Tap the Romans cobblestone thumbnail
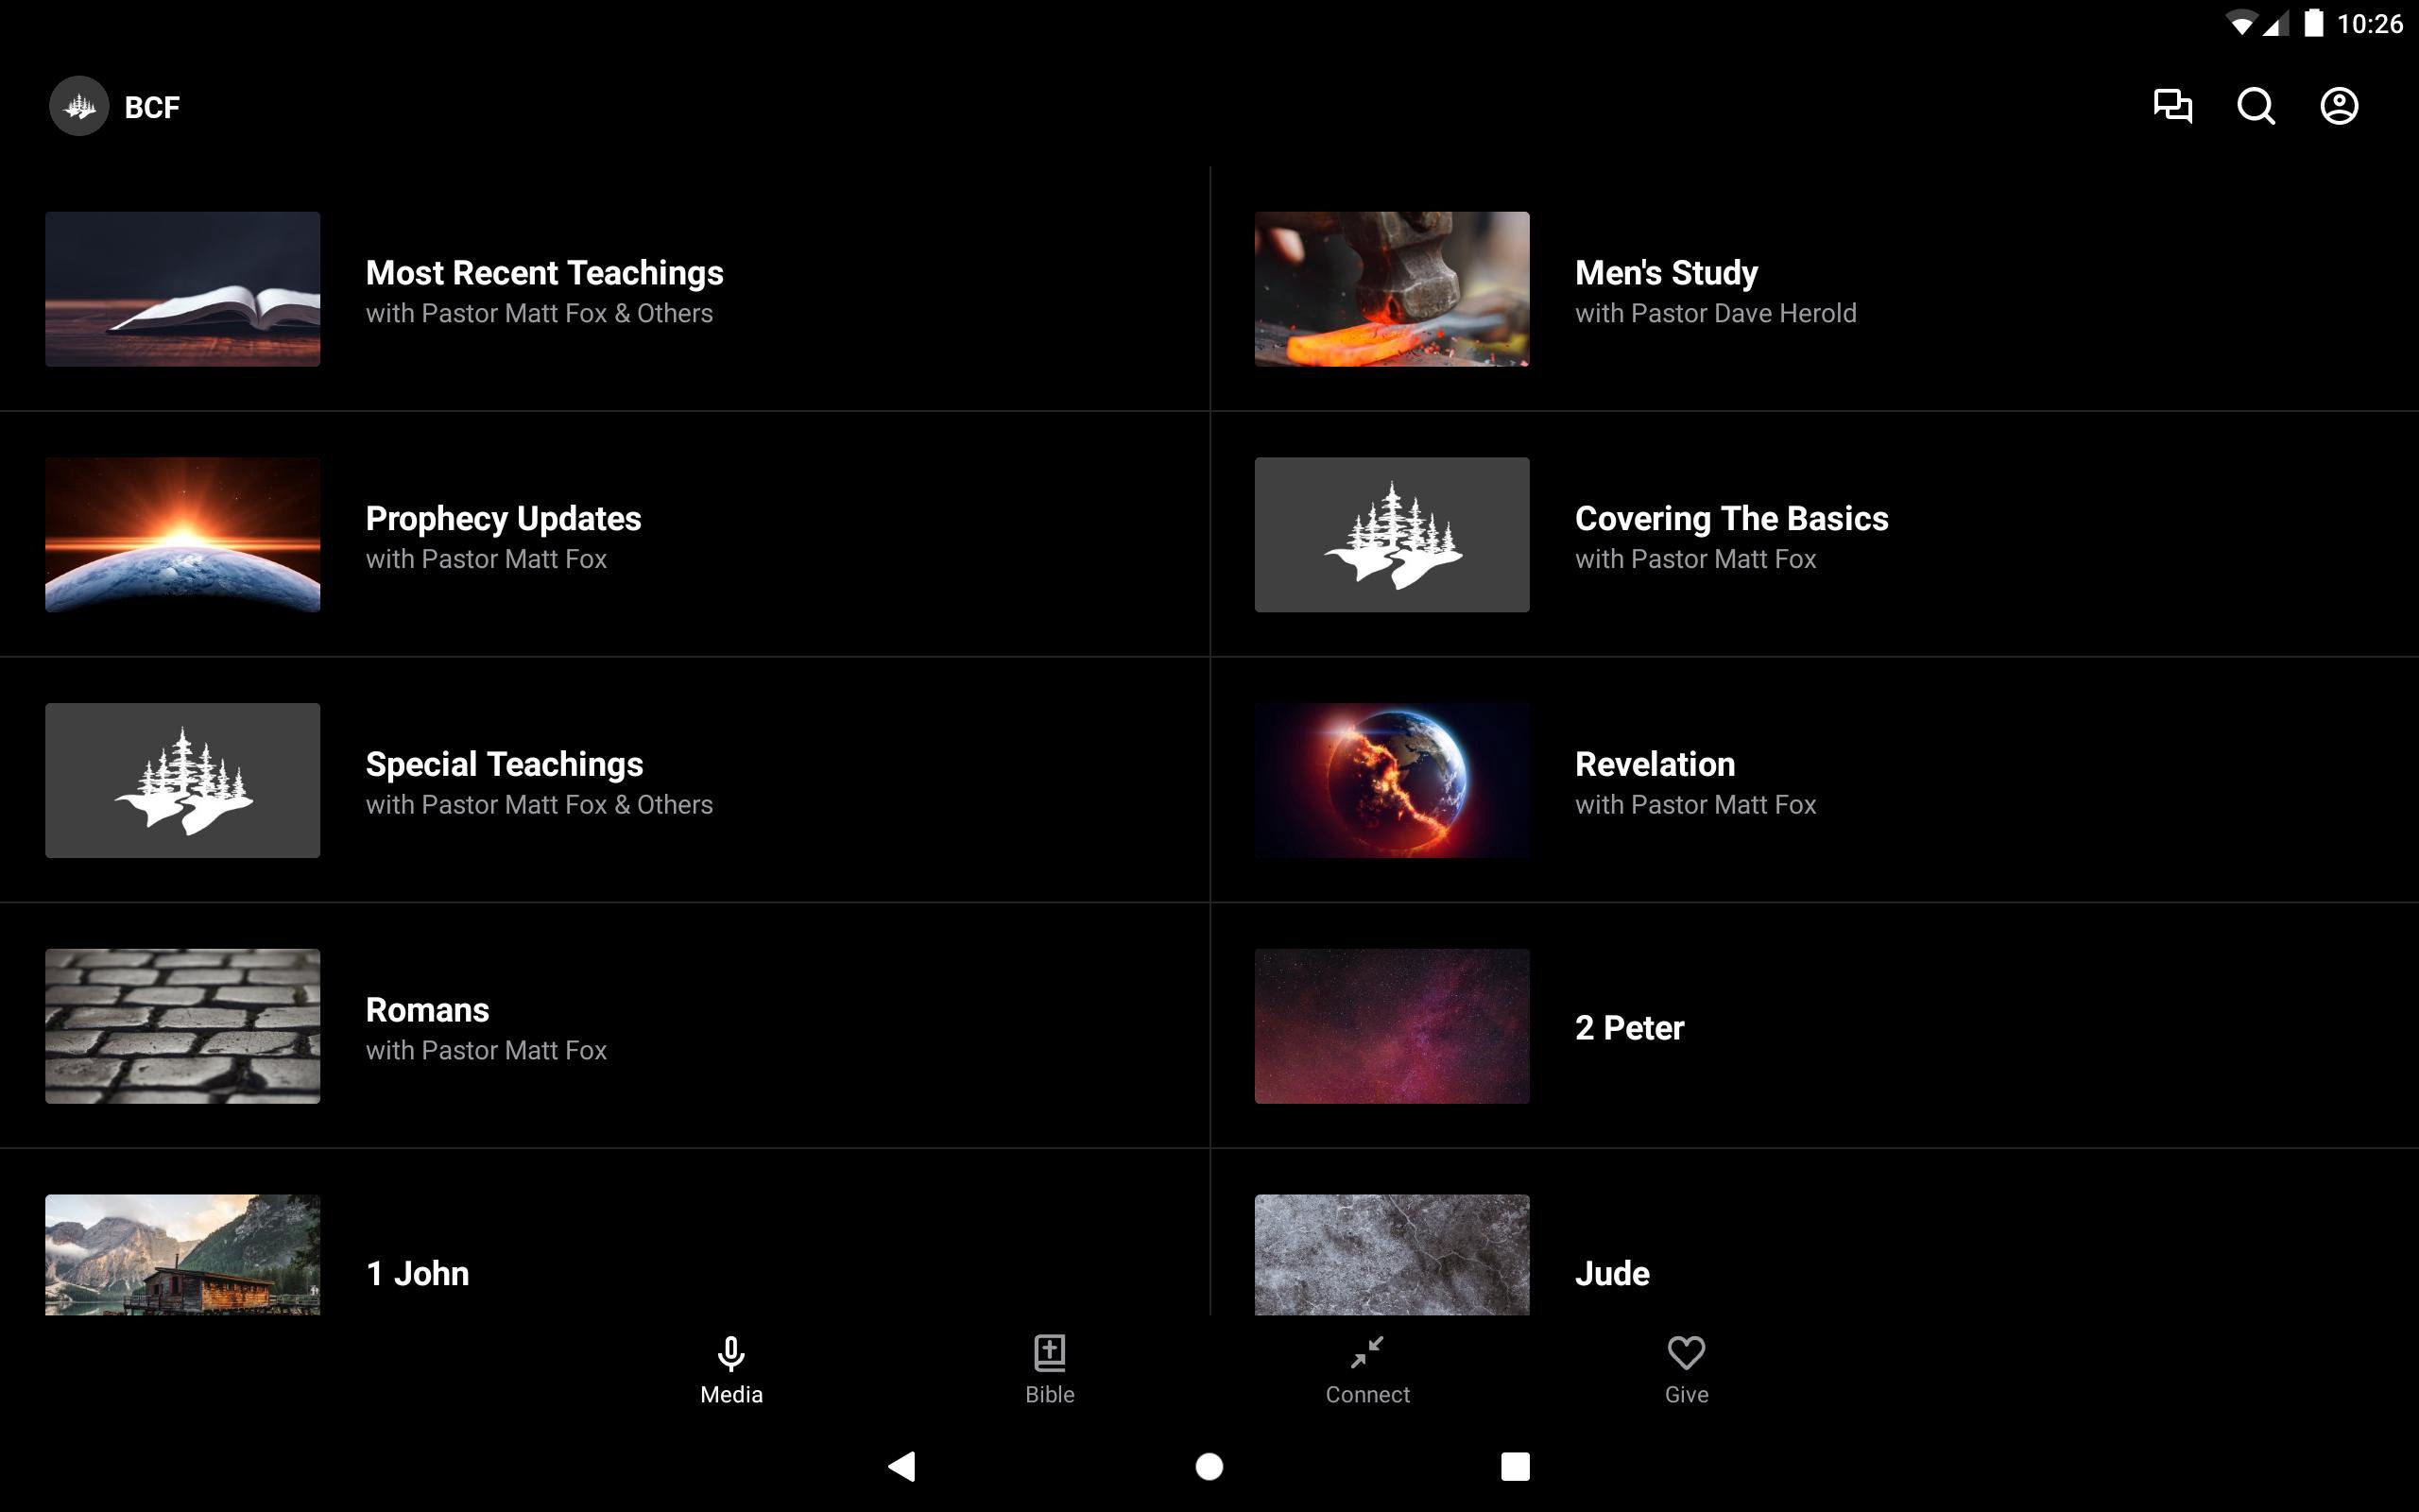This screenshot has height=1512, width=2419. pos(182,1026)
